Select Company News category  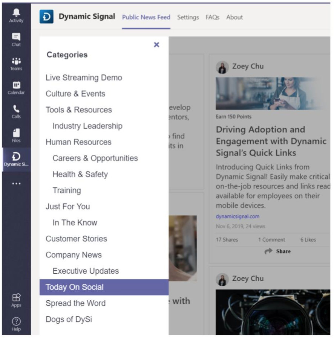coord(74,255)
